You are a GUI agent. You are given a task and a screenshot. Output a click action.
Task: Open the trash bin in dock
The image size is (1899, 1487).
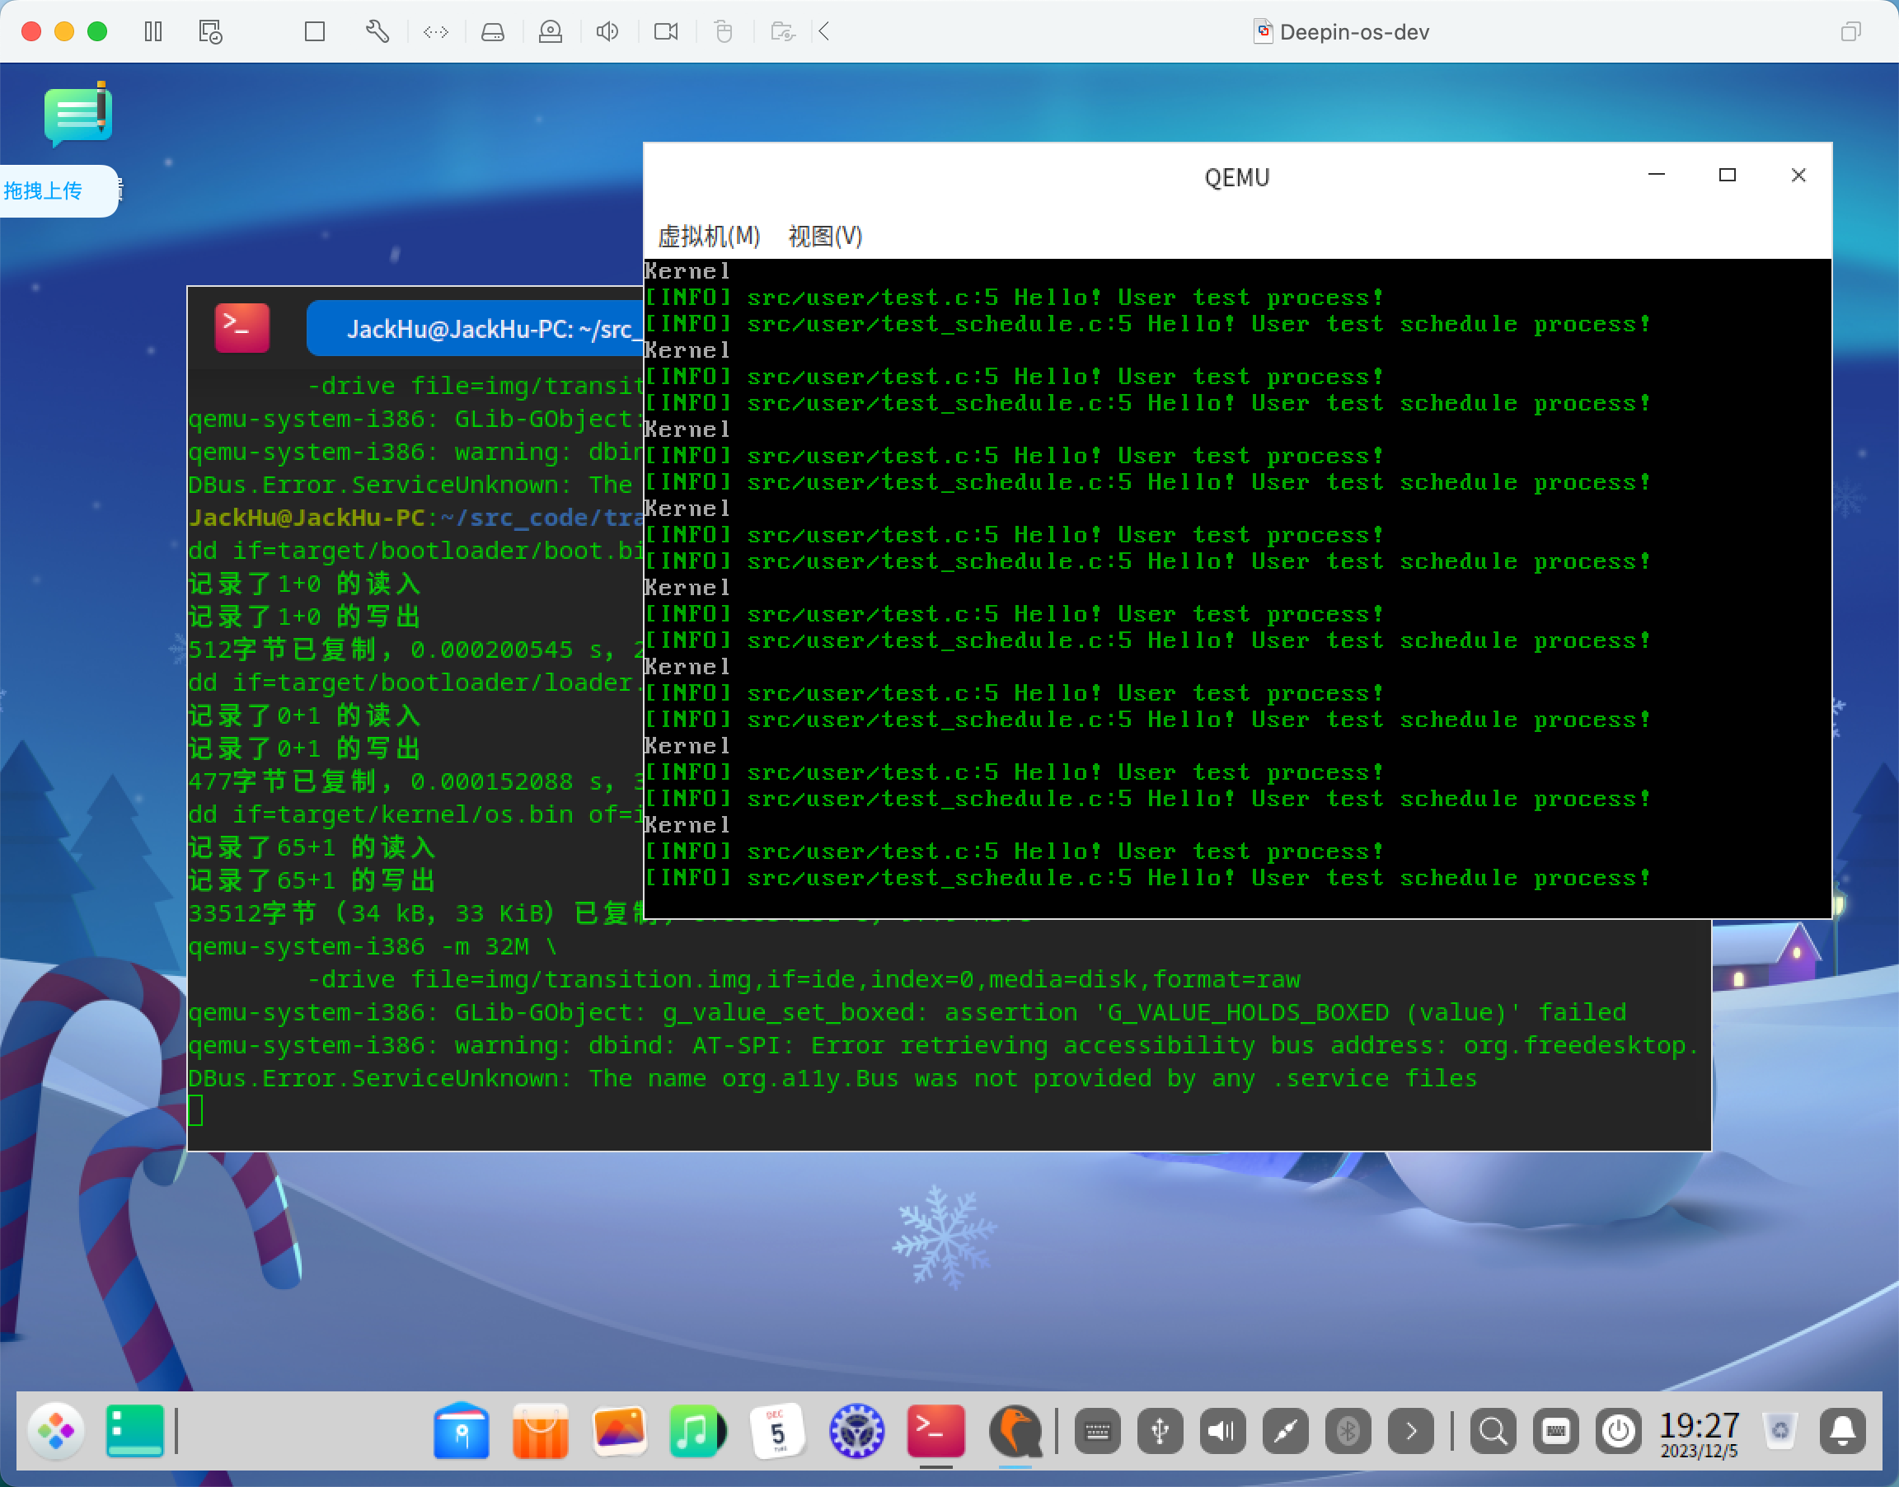coord(1779,1431)
